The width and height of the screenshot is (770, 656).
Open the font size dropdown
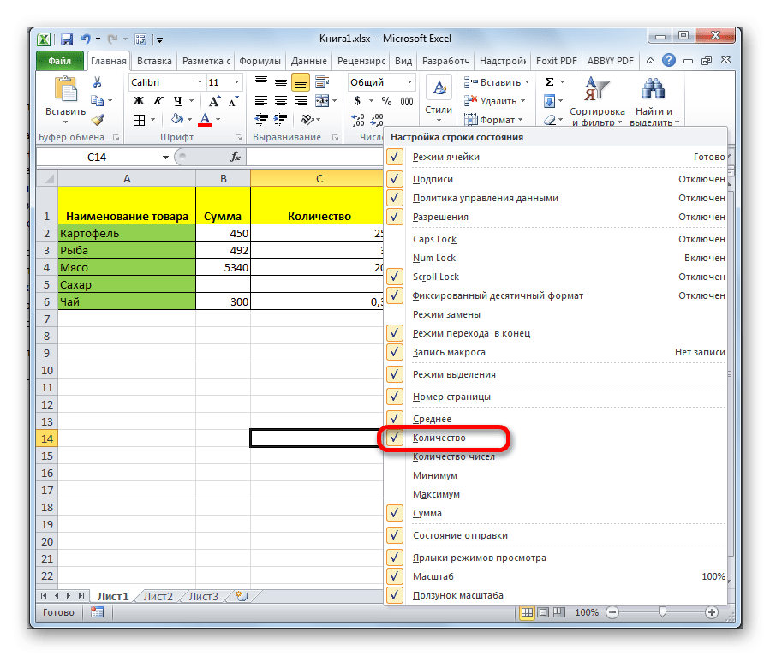coord(237,82)
